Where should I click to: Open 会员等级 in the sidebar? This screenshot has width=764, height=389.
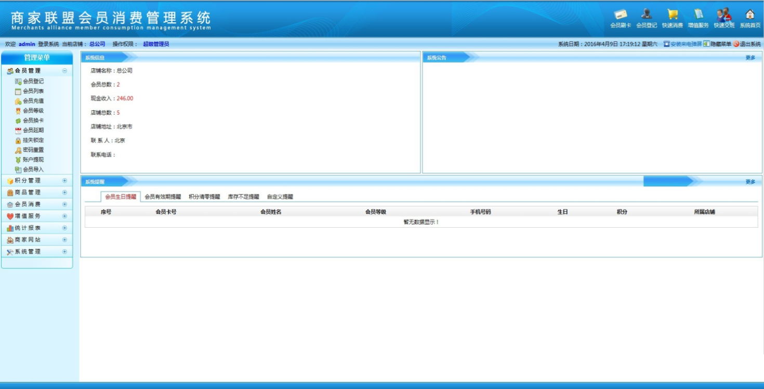[29, 110]
